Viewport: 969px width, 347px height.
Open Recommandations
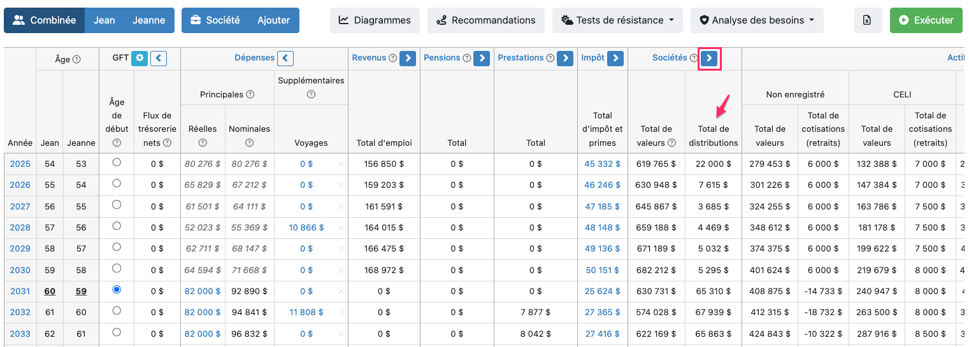coord(486,20)
